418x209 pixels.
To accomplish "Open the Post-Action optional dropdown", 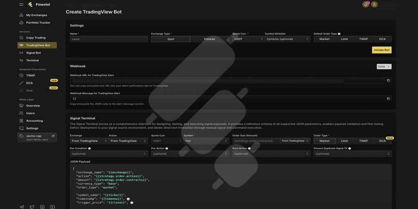I will click(271, 154).
